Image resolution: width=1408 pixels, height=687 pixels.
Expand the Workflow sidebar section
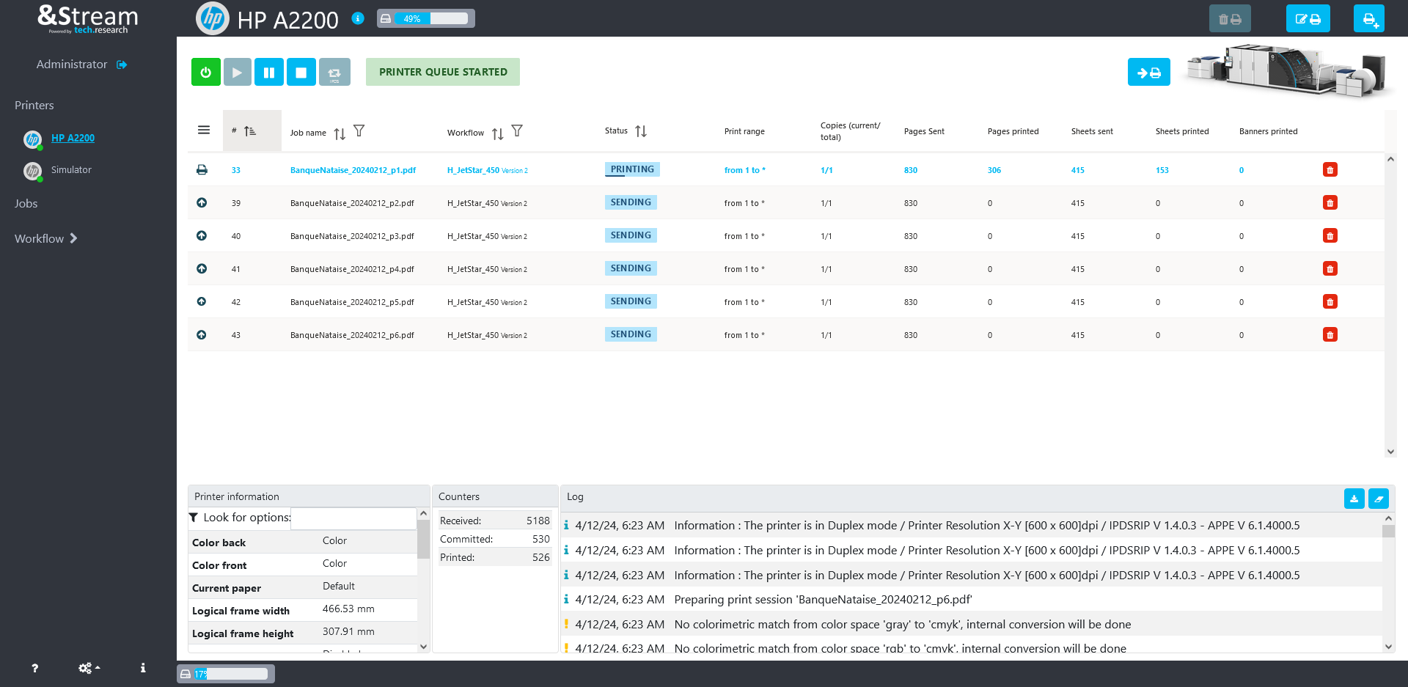coord(45,239)
